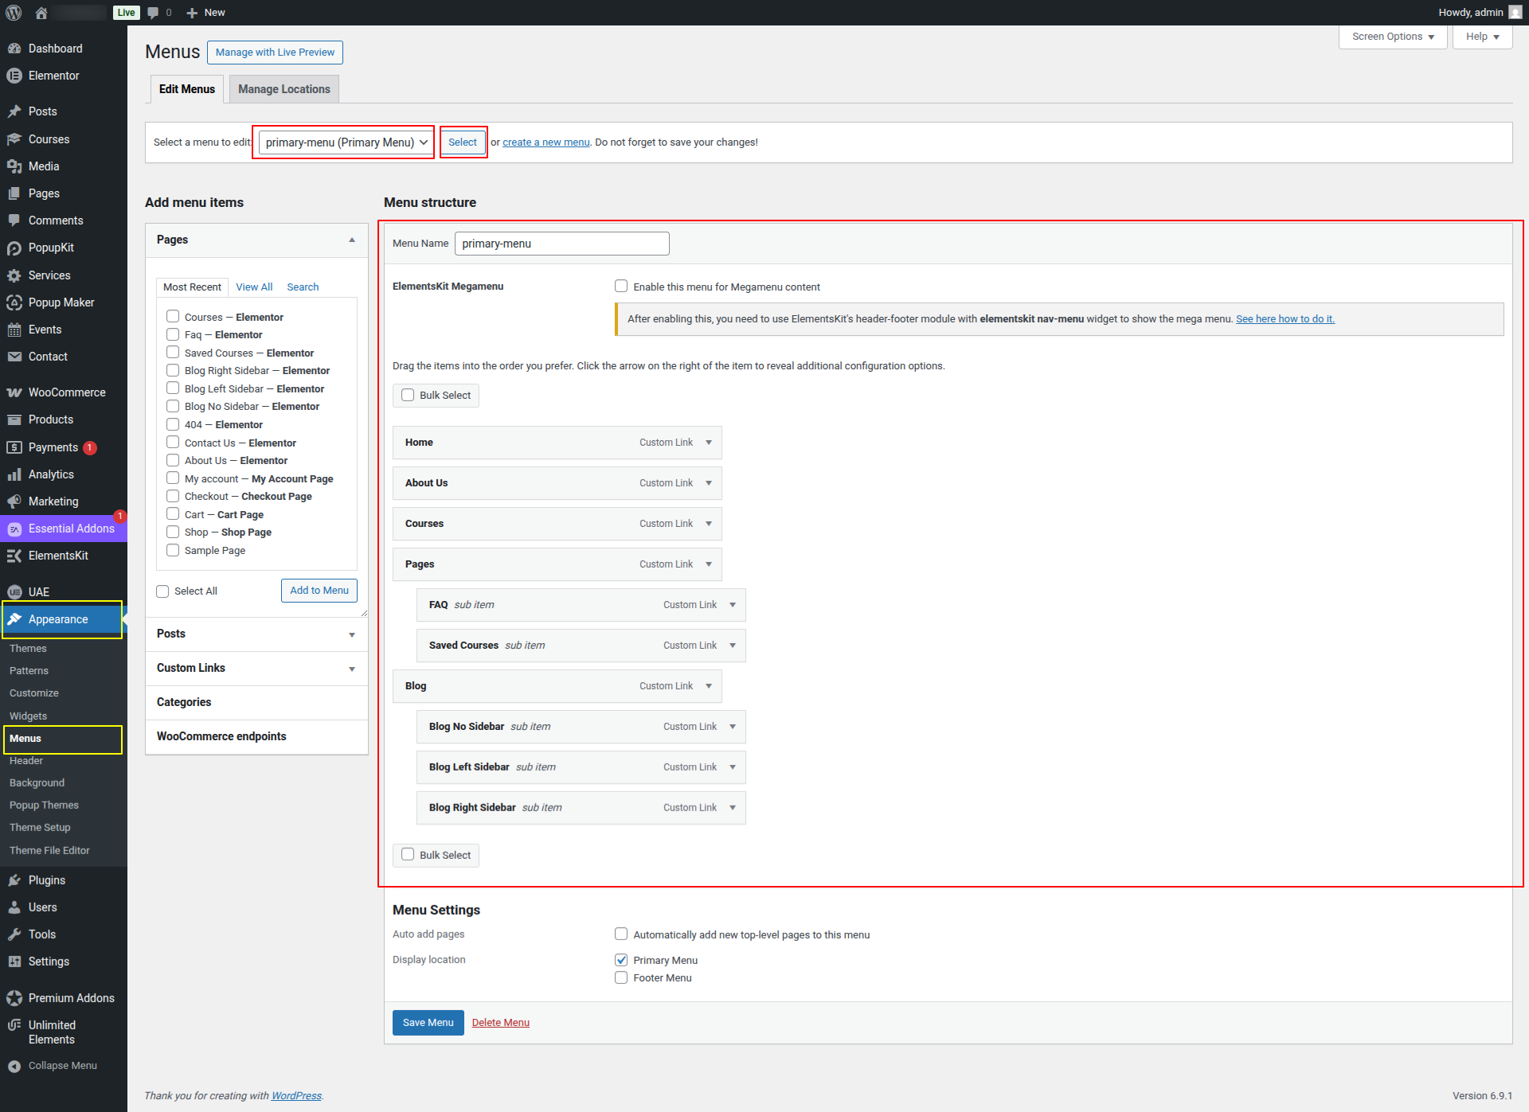The width and height of the screenshot is (1529, 1112).
Task: Click the WordPress logo icon
Action: click(x=14, y=12)
